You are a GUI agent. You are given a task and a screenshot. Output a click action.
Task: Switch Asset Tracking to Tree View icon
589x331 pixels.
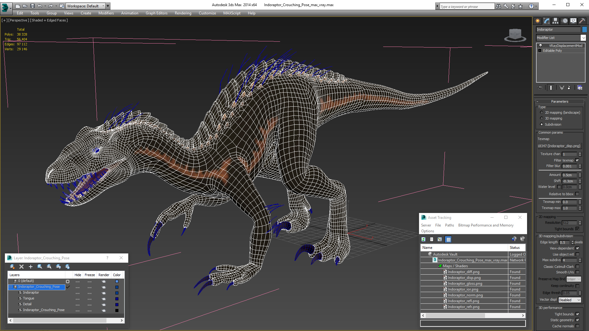coord(440,239)
